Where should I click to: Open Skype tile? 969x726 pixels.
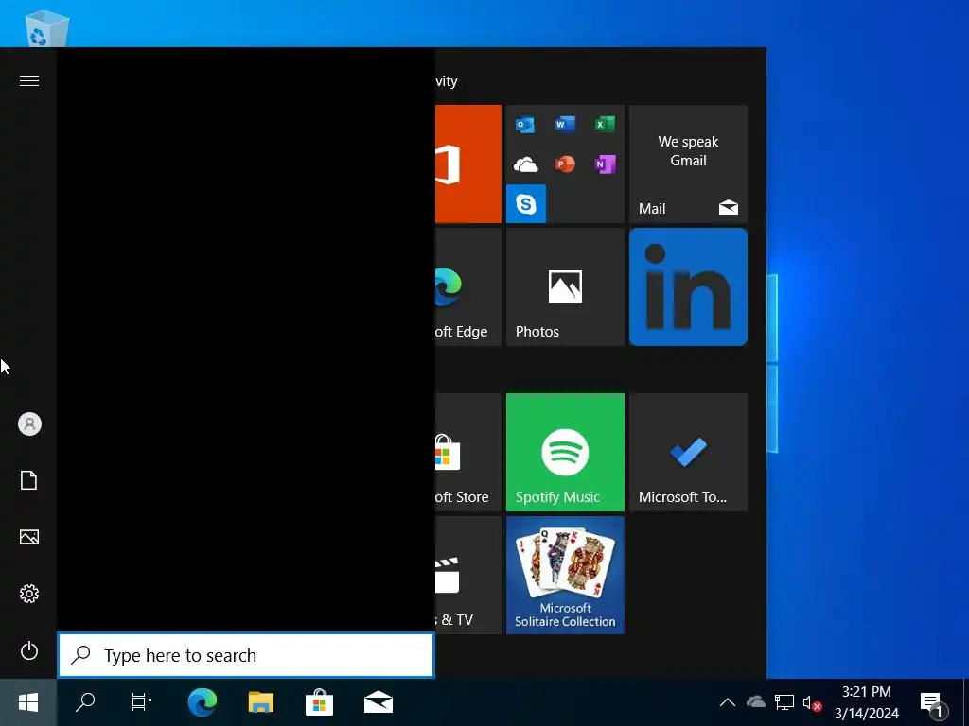click(x=526, y=203)
